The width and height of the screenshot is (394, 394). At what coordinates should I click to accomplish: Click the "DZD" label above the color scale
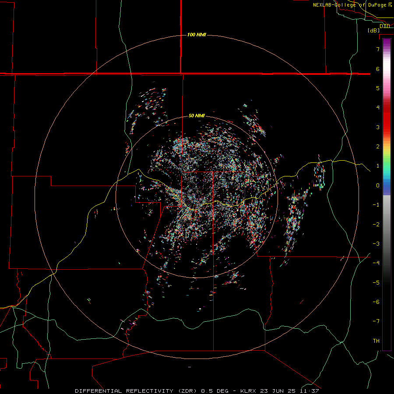[385, 26]
